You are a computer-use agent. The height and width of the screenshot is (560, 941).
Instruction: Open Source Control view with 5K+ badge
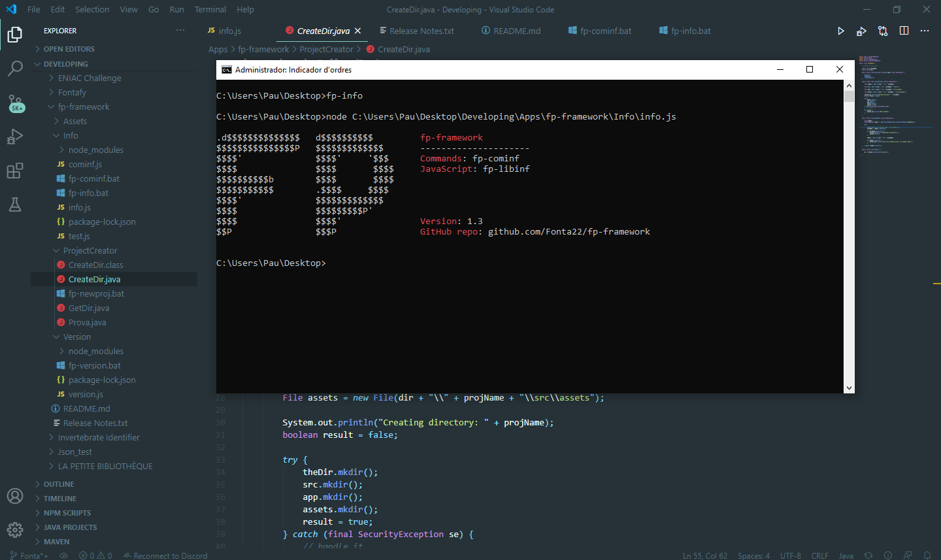pos(15,103)
